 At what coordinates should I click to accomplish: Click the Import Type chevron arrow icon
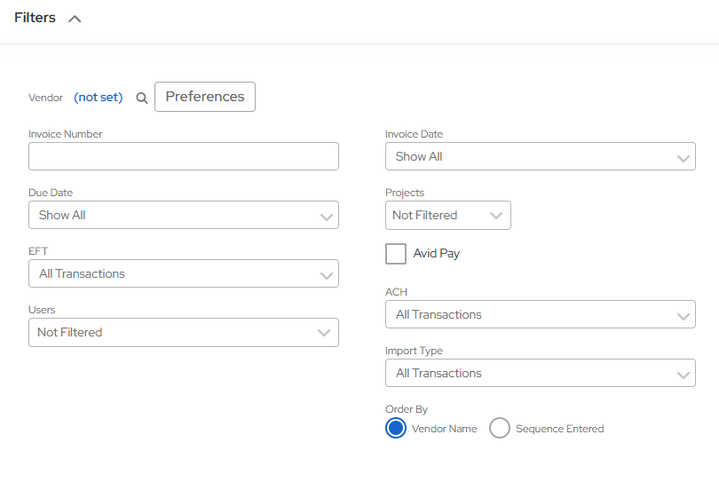pyautogui.click(x=683, y=375)
